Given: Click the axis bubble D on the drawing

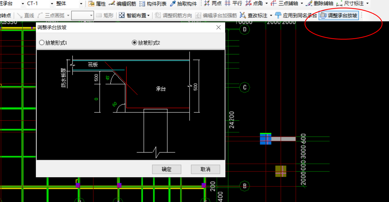Looking at the screenshot, I should click(x=245, y=29).
